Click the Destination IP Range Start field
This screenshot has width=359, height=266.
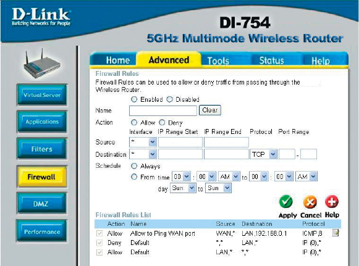coord(180,154)
